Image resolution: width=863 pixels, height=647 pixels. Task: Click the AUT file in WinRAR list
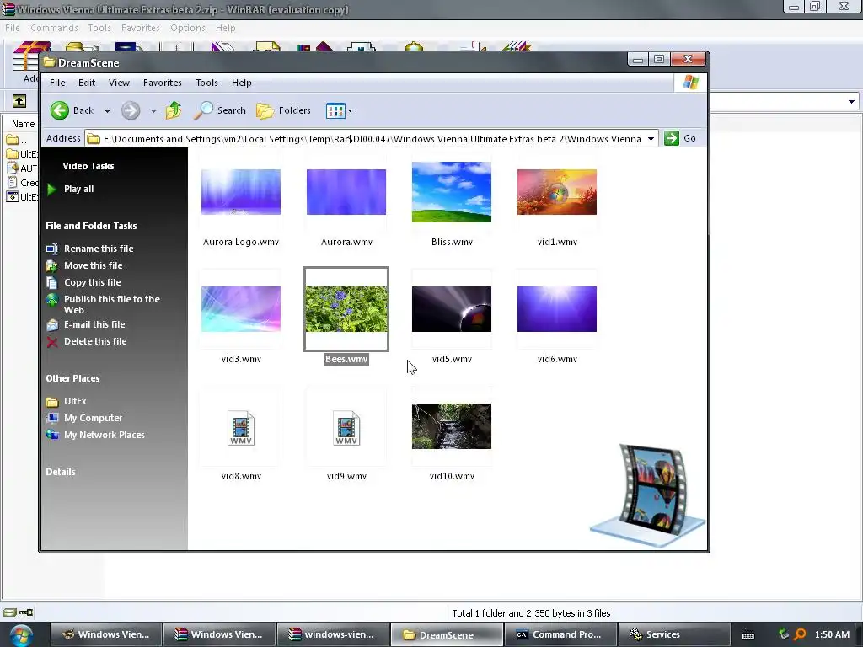tap(22, 168)
